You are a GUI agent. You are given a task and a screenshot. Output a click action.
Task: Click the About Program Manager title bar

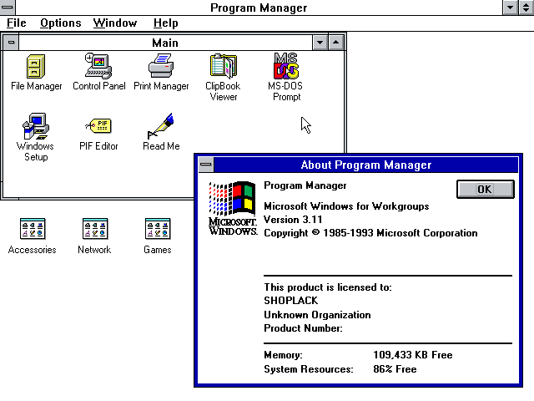click(x=366, y=165)
